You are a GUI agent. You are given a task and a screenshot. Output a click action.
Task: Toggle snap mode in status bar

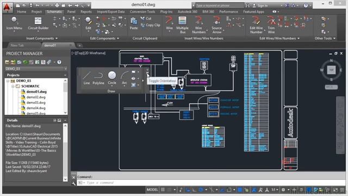coord(169,190)
